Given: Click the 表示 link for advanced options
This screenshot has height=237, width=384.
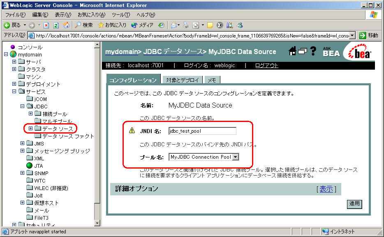Looking at the screenshot, I should click(x=326, y=189).
